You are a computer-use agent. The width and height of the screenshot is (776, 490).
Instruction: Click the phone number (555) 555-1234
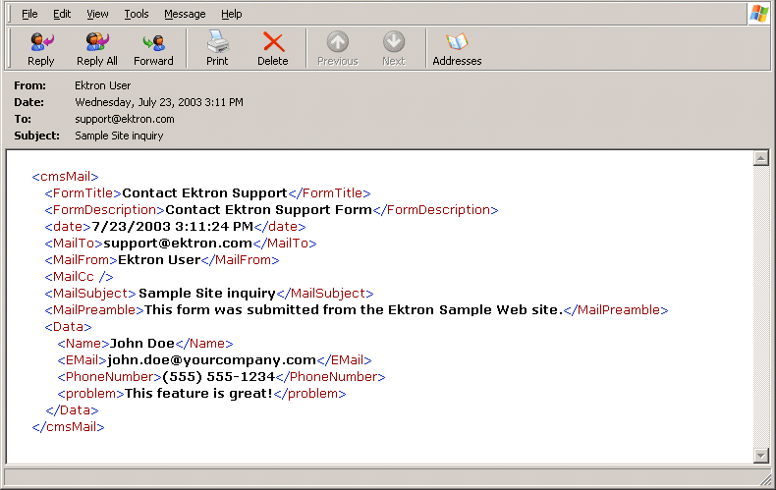click(x=219, y=377)
